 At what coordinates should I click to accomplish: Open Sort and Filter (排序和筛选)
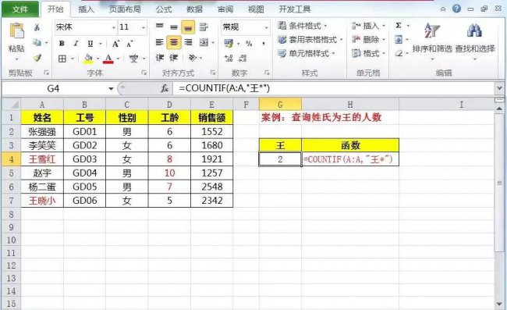pos(432,41)
